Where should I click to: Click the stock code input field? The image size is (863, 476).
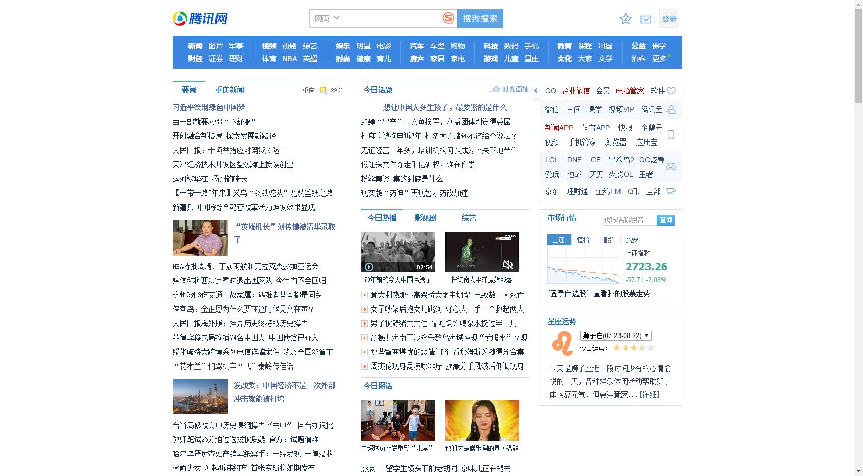tap(629, 220)
